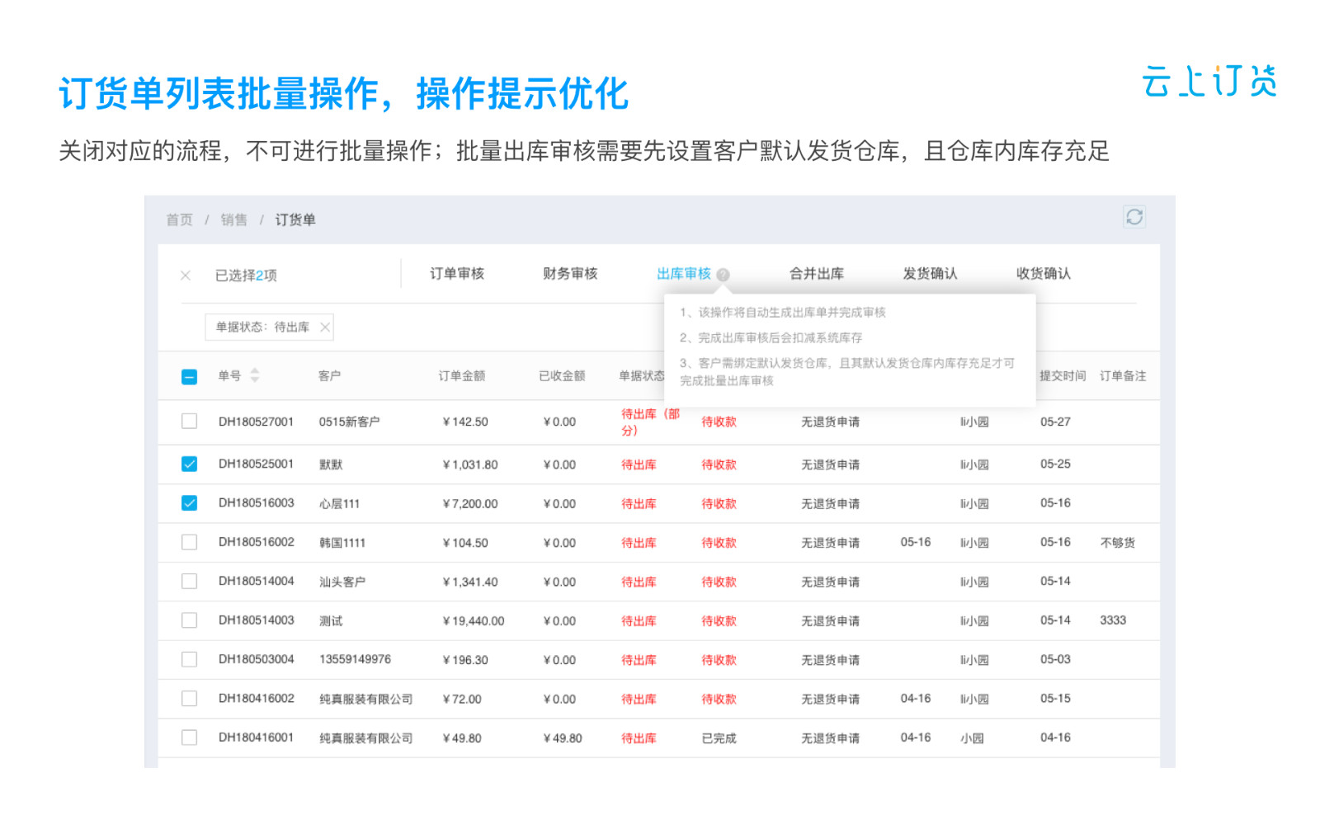Check the box for order DH180503004
This screenshot has width=1320, height=825.
pyautogui.click(x=190, y=659)
